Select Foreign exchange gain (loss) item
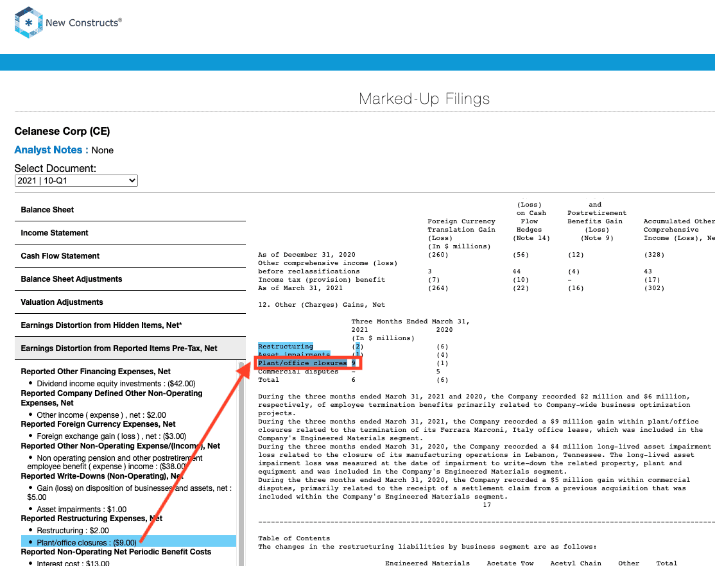The height and width of the screenshot is (566, 715). click(x=111, y=436)
